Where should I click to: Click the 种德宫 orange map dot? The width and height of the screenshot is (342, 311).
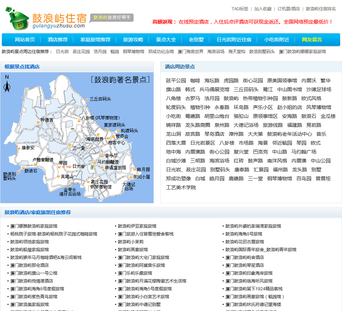pyautogui.click(x=38, y=122)
